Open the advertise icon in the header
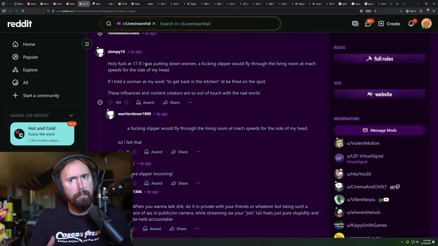This screenshot has width=438, height=246. click(x=355, y=24)
